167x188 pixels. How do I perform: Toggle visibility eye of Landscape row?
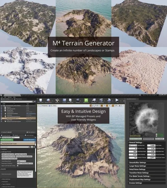pyautogui.click(x=2, y=115)
